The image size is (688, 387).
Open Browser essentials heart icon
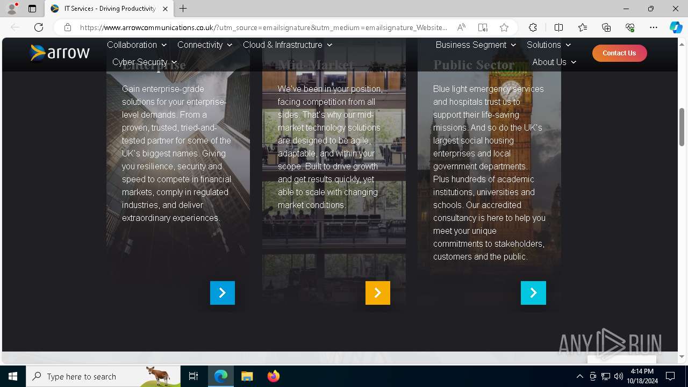[x=630, y=27]
